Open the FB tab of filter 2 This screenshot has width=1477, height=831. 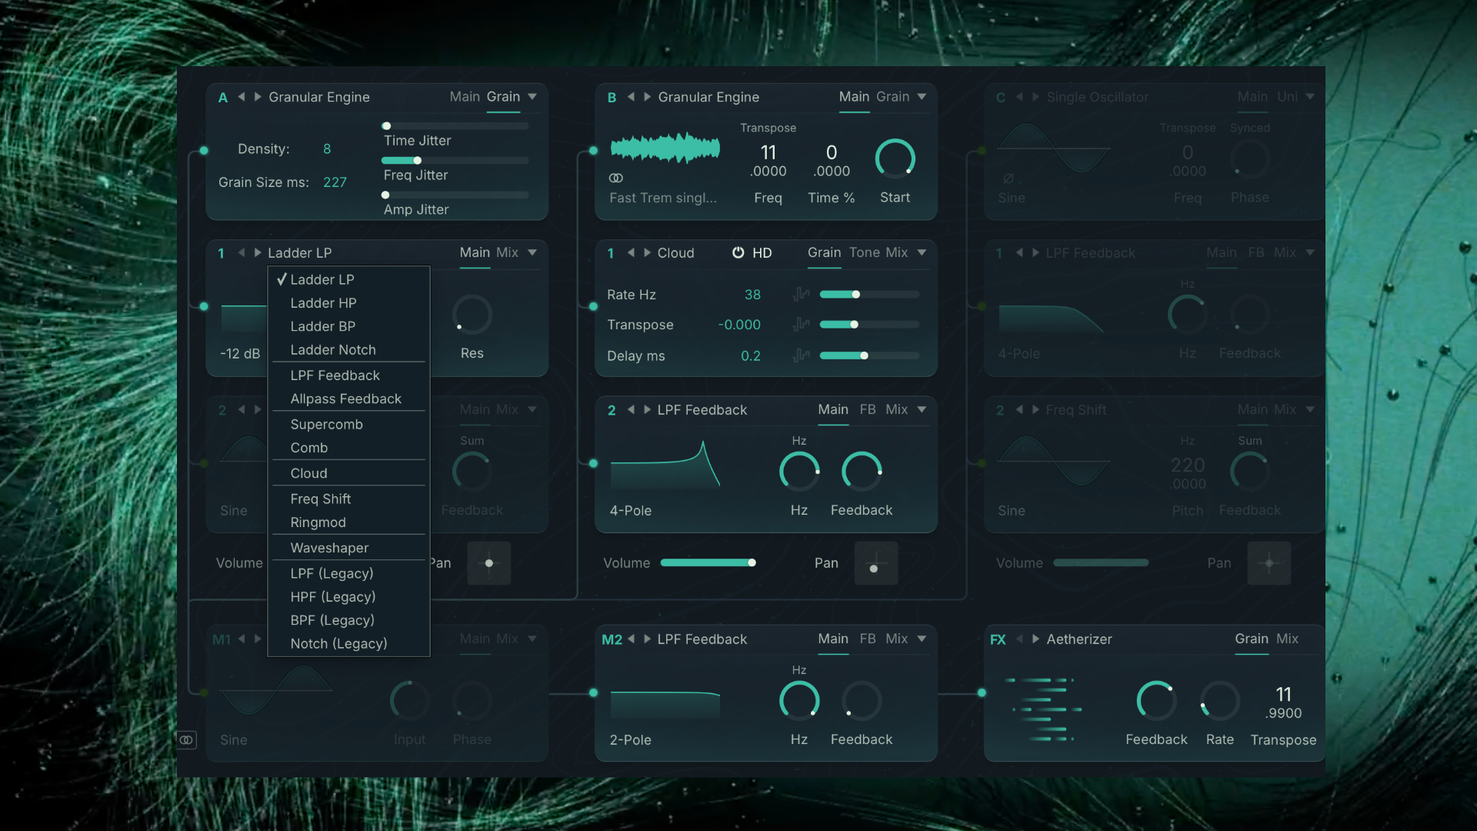tap(867, 409)
